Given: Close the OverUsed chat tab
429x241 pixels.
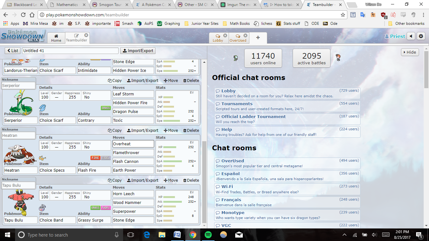Looking at the screenshot, I should [x=245, y=35].
